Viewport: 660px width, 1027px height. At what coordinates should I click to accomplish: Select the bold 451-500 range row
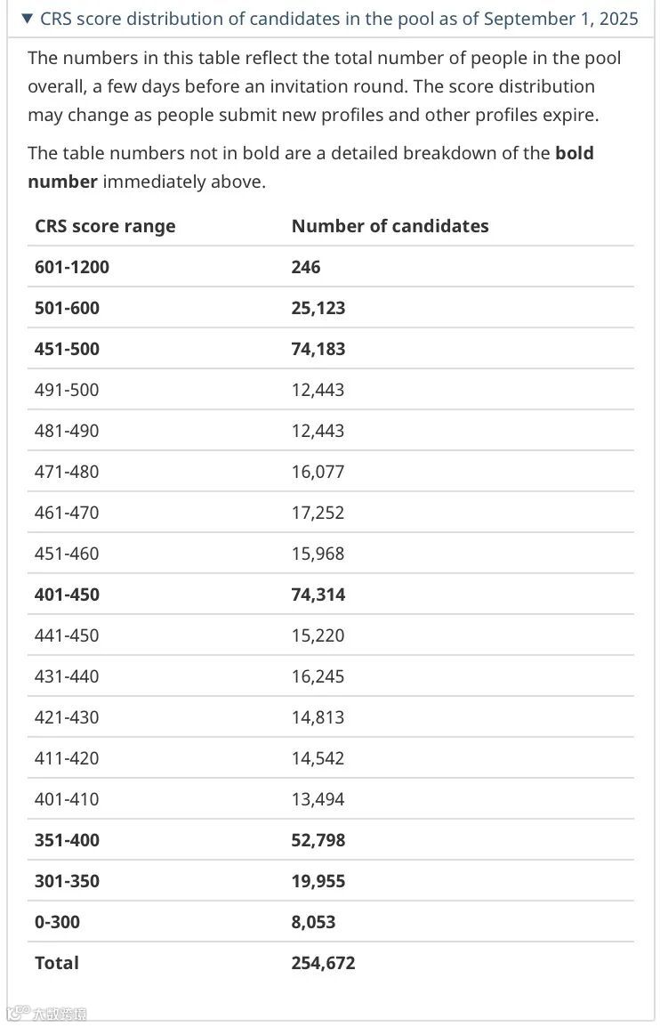pyautogui.click(x=68, y=349)
